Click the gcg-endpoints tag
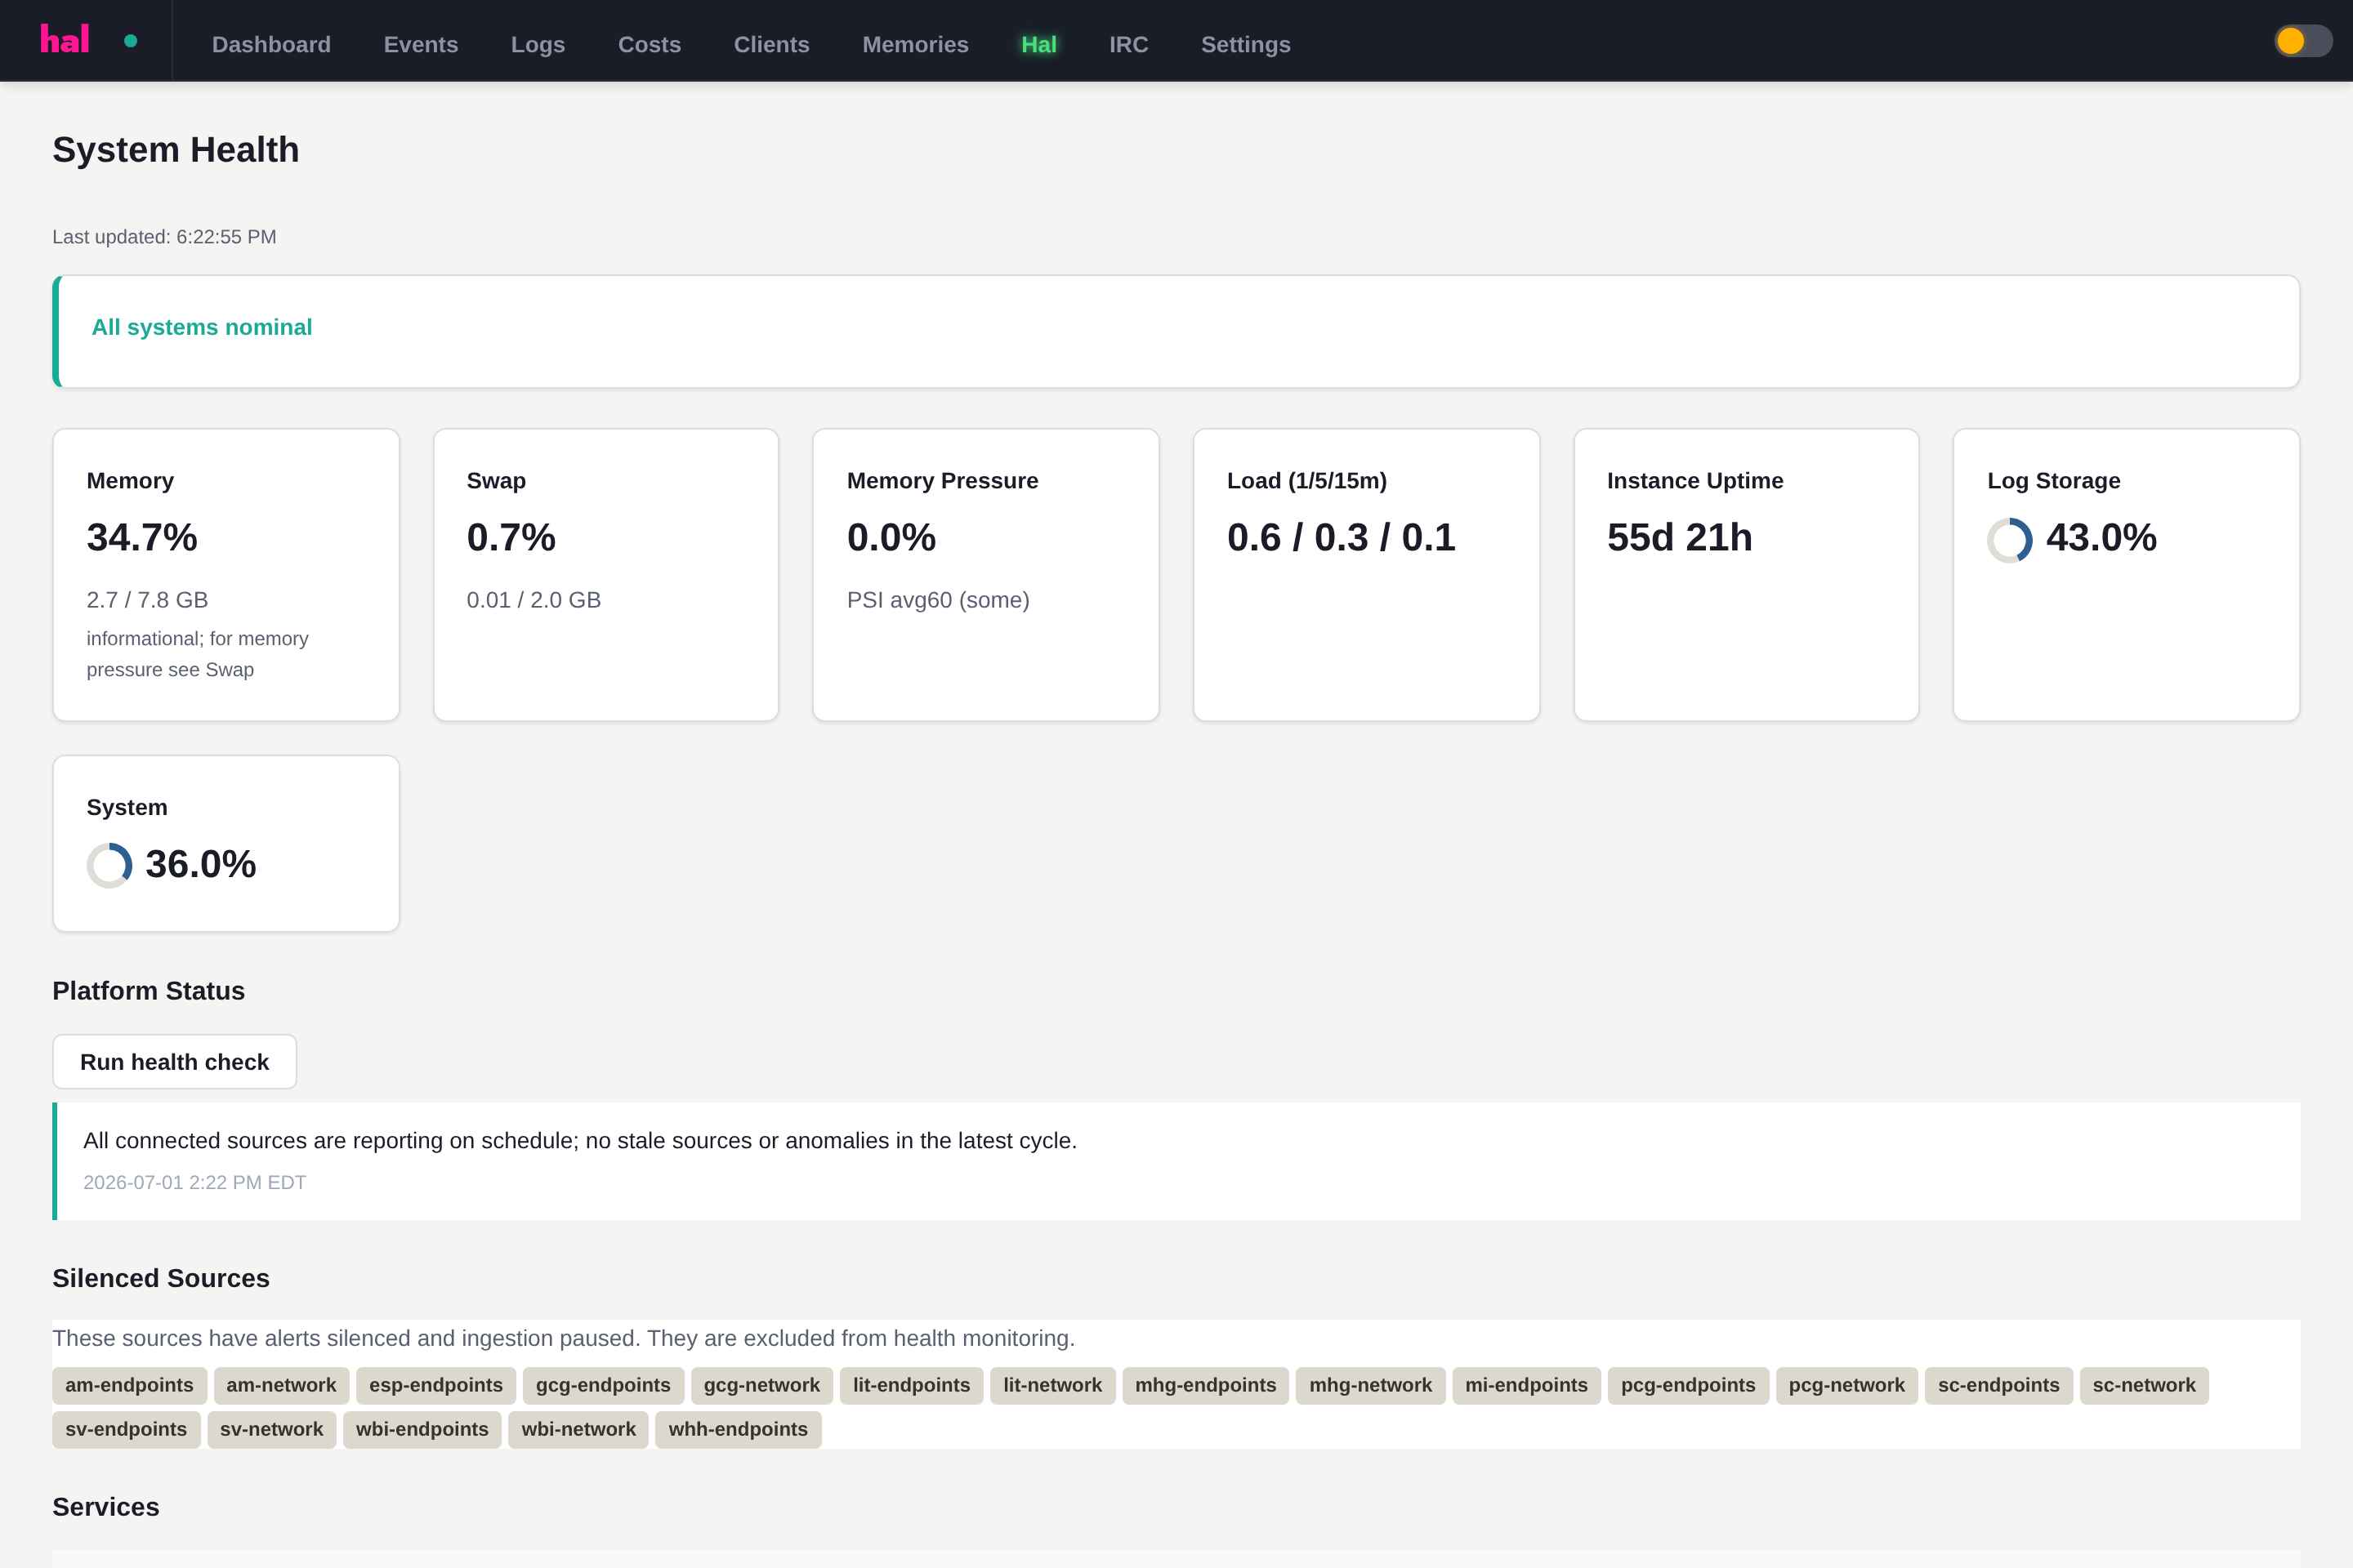The image size is (2353, 1568). pyautogui.click(x=603, y=1385)
